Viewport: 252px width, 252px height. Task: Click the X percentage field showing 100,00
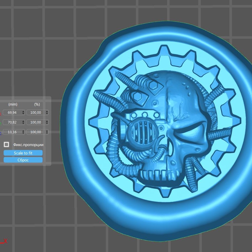tap(36, 112)
